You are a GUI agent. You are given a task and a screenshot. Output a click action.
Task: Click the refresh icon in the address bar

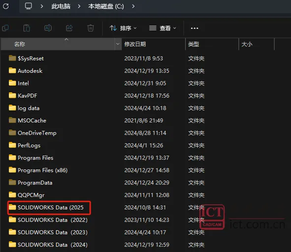click(x=6, y=6)
